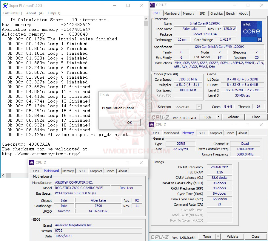Viewport: 268px width, 241px height.
Task: Click the Core Speed 5100.00 MHz field
Action: pyautogui.click(x=188, y=79)
